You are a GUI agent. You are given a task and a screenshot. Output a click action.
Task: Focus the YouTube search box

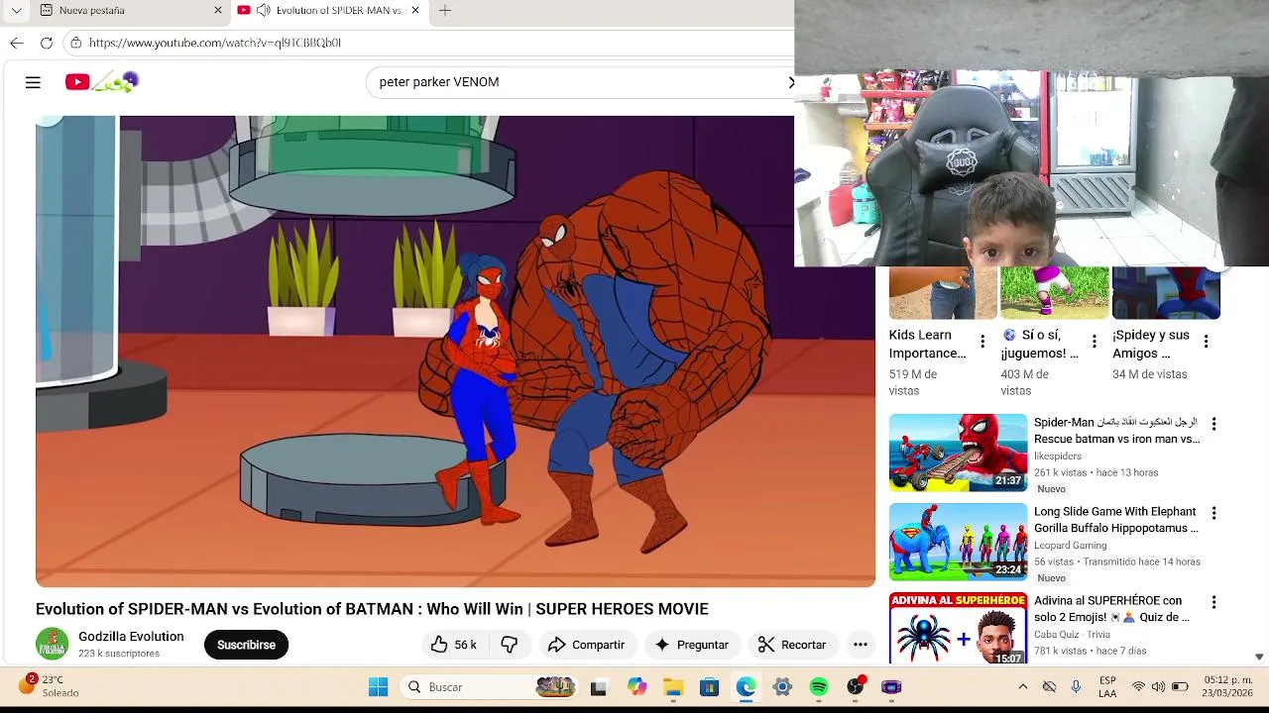(x=580, y=82)
